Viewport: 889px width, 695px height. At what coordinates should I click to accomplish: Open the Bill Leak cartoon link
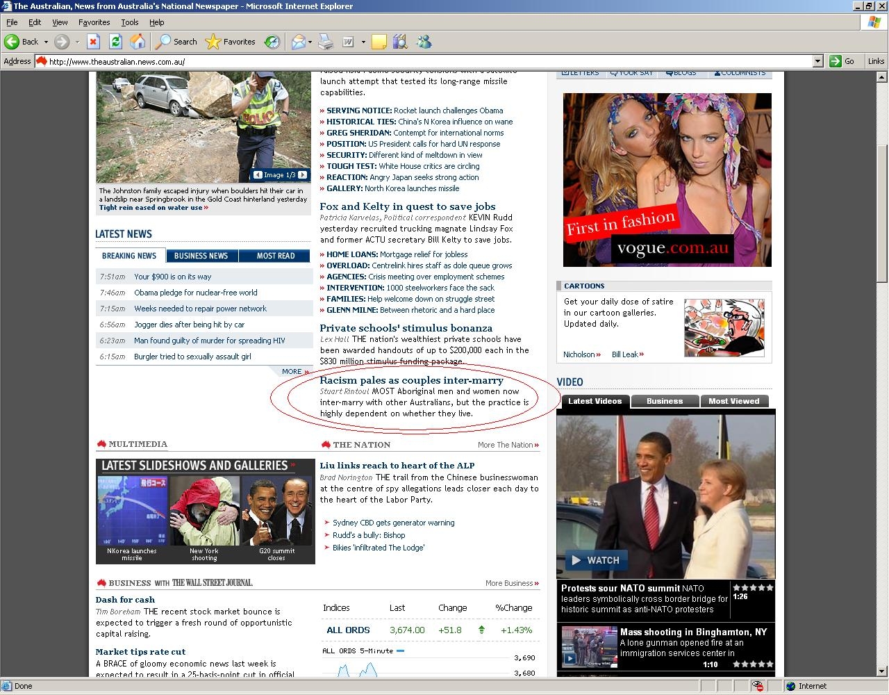click(627, 354)
